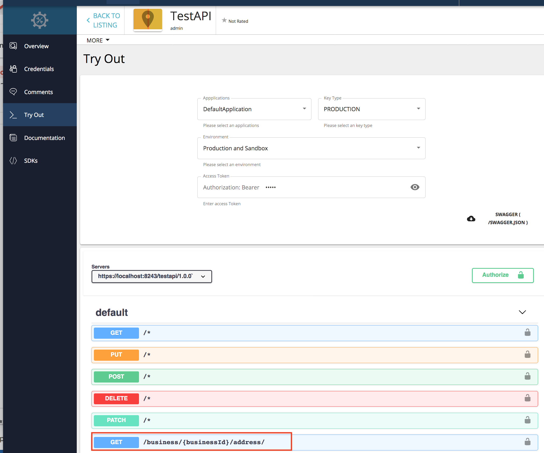Select the Credentials key icon
544x453 pixels.
pyautogui.click(x=13, y=69)
